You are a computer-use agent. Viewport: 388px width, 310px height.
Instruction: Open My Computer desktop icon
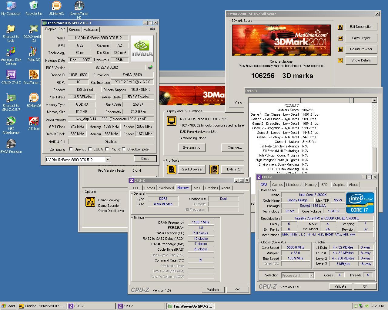(x=11, y=8)
